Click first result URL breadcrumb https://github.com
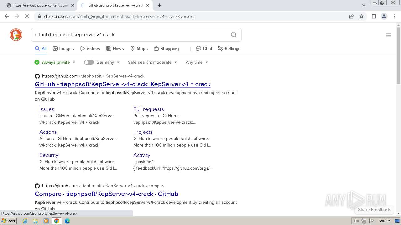This screenshot has height=225, width=401. [x=60, y=76]
